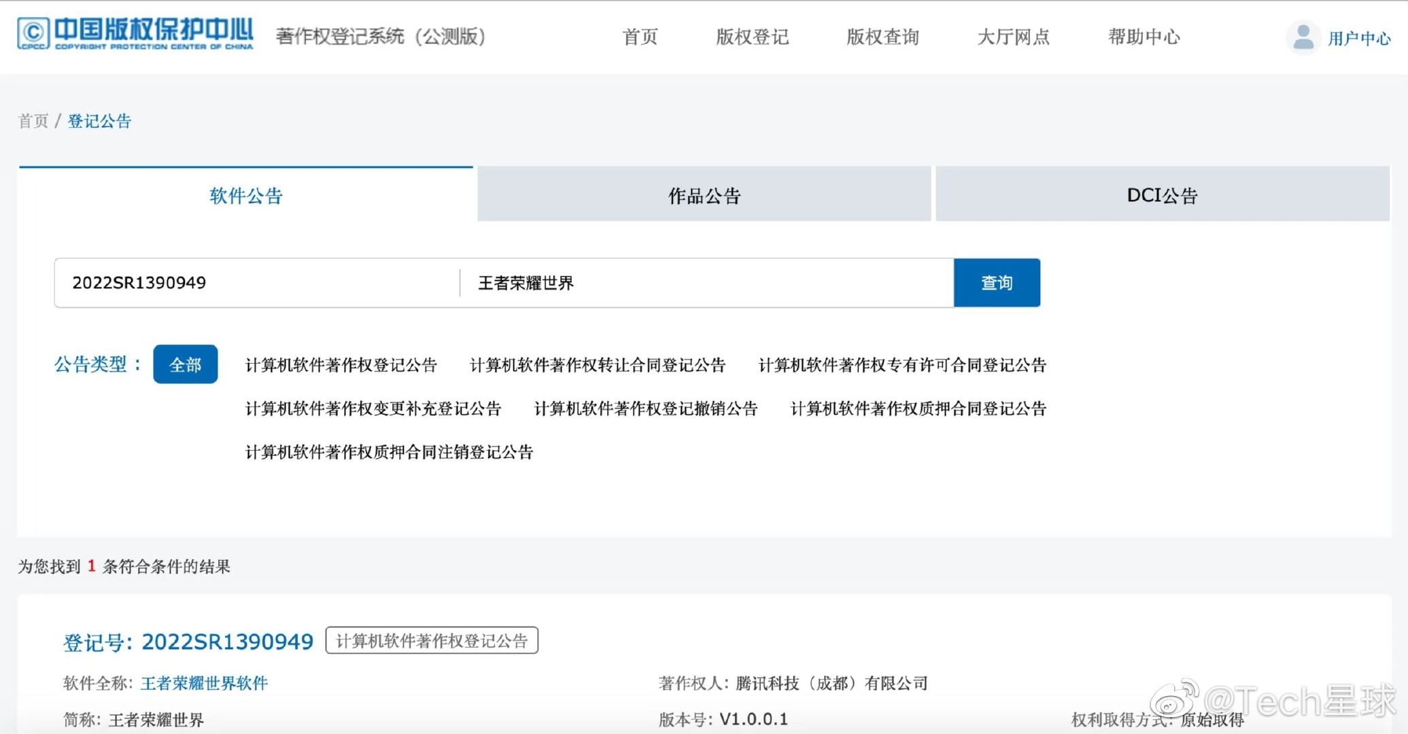
Task: Click 简称: 王者荣耀世界 text
Action: [x=133, y=720]
